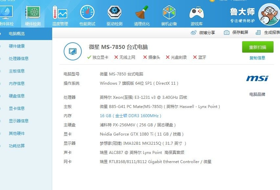The image size is (280, 190).
Task: Click the heading 微星 MS-7850 台式电脑
Action: pyautogui.click(x=118, y=47)
